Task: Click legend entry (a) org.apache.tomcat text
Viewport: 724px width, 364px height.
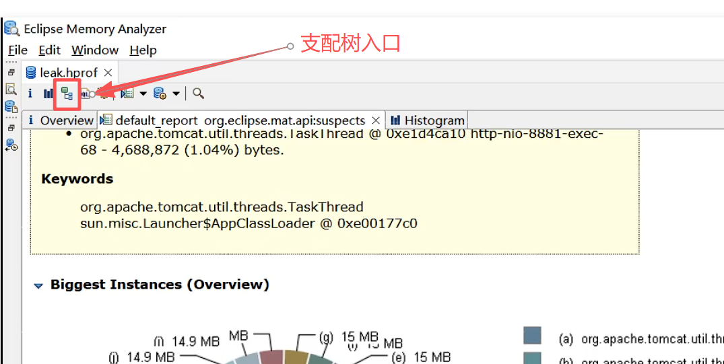Action: [641, 340]
